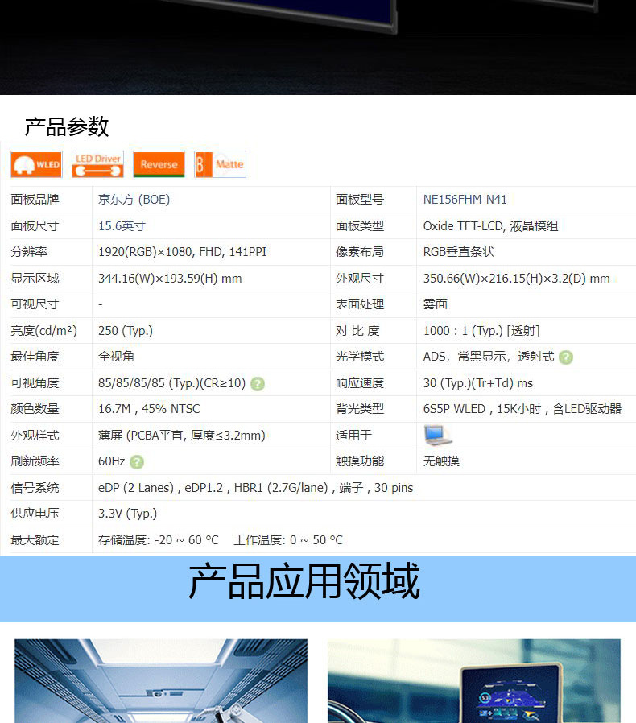Click the 面板型号 row label
636x723 pixels.
[360, 200]
